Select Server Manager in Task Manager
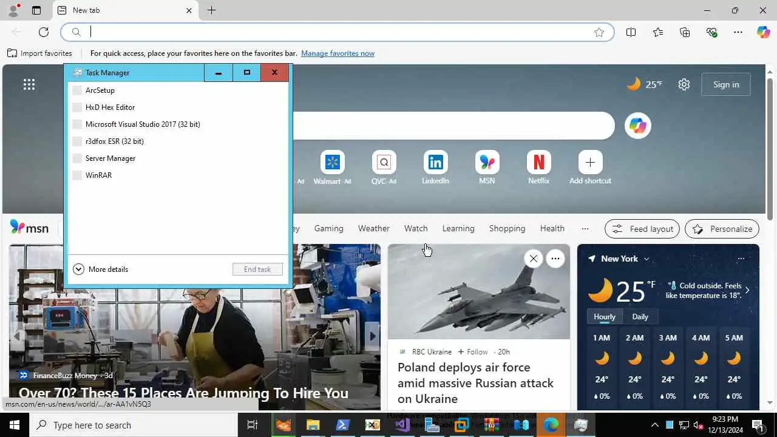777x437 pixels. tap(178, 158)
